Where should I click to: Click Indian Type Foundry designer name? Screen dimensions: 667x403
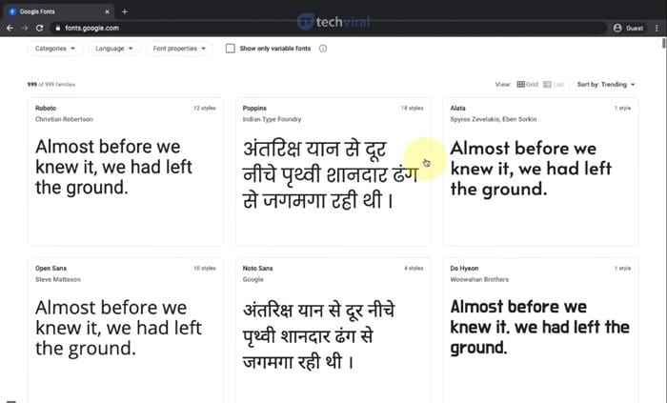coord(272,119)
